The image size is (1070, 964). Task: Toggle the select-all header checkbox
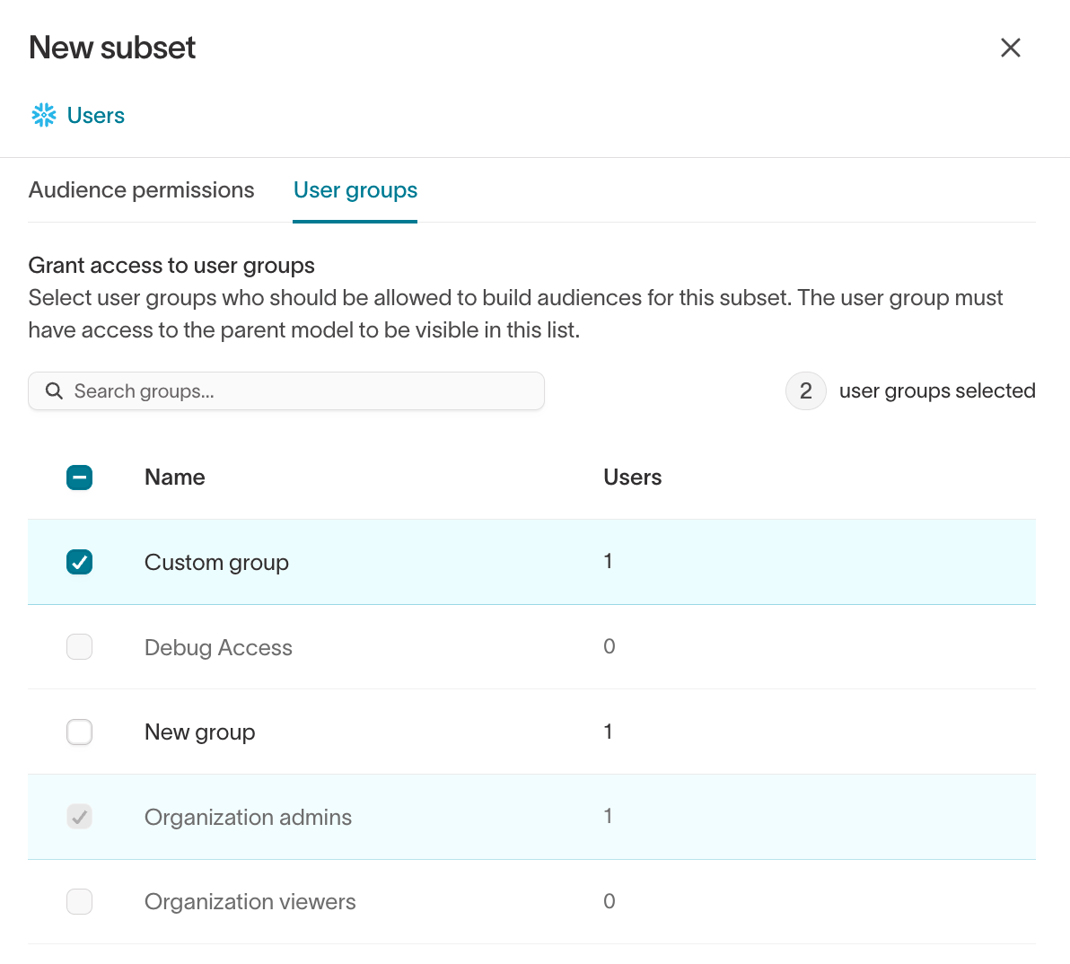79,478
